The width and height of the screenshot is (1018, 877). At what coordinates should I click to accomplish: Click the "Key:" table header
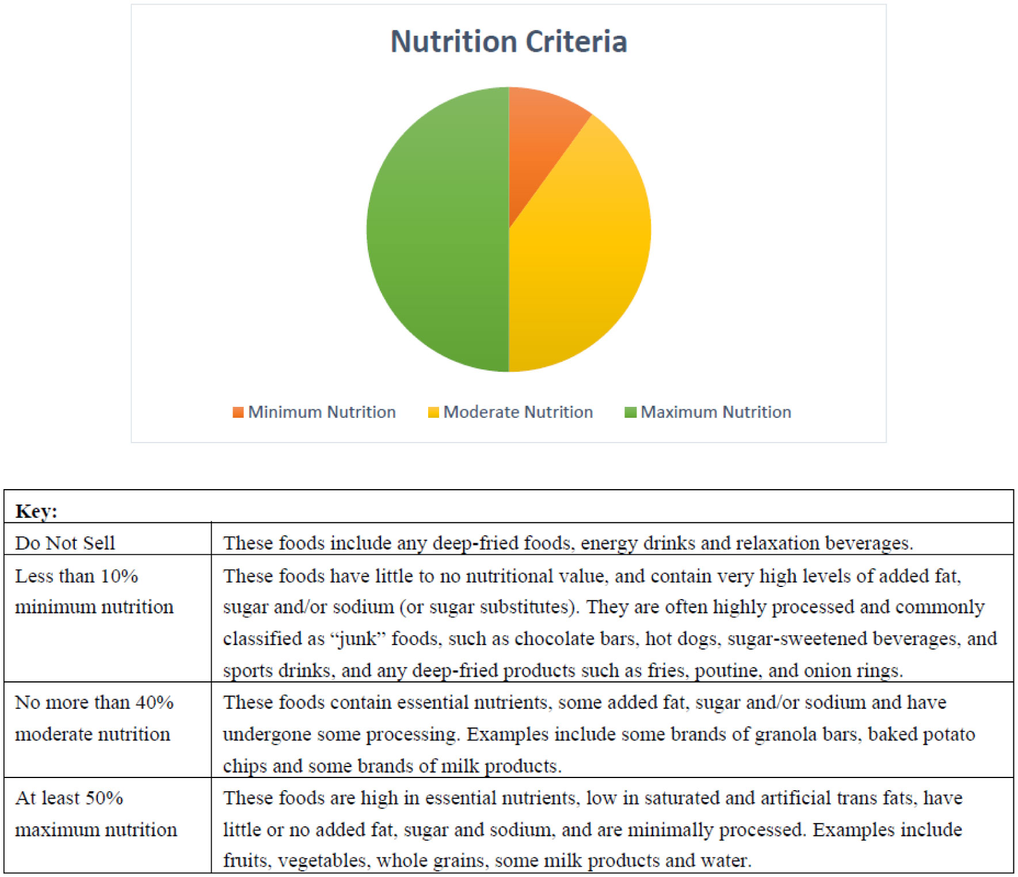point(36,510)
